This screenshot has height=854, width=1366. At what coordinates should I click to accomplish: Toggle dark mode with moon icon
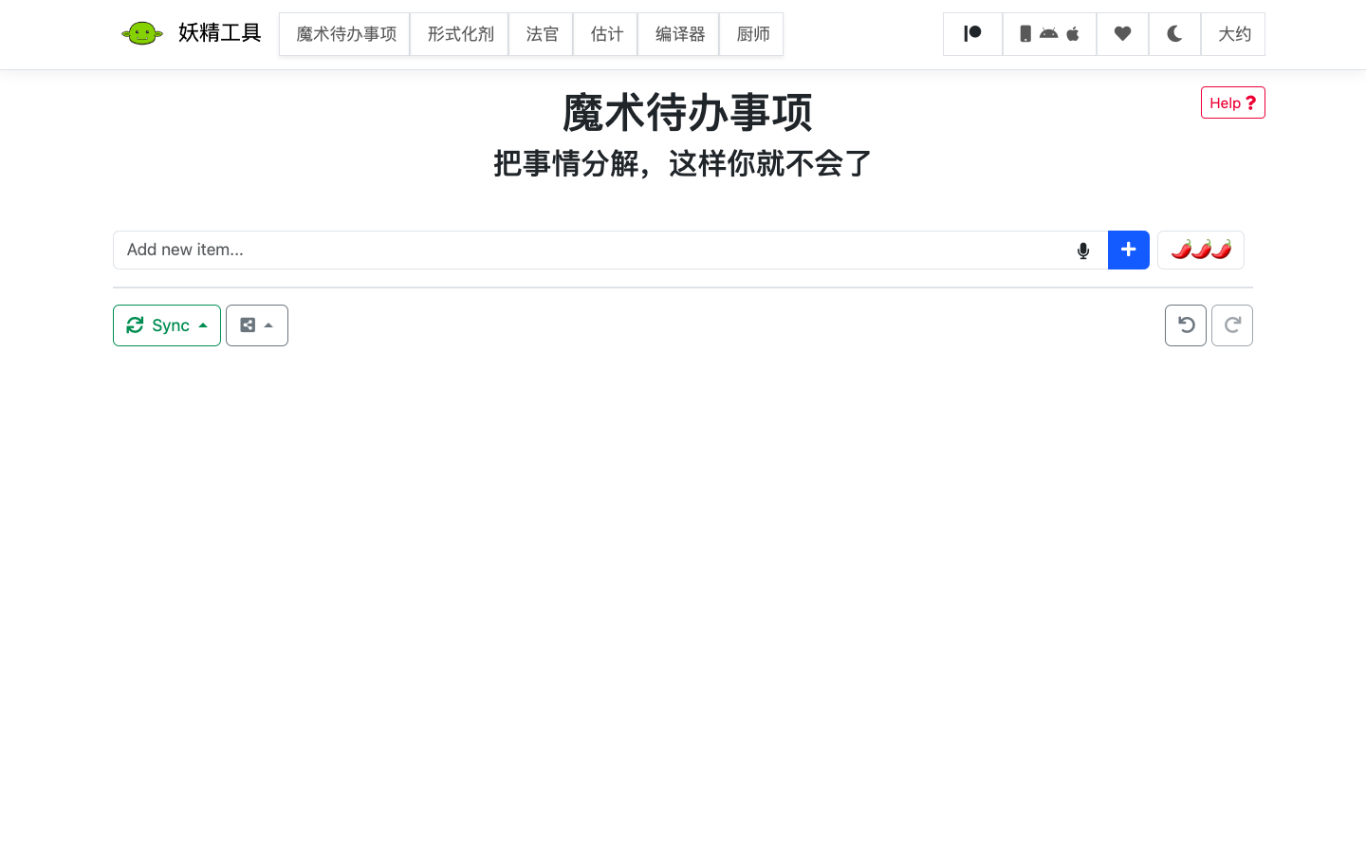pyautogui.click(x=1174, y=34)
